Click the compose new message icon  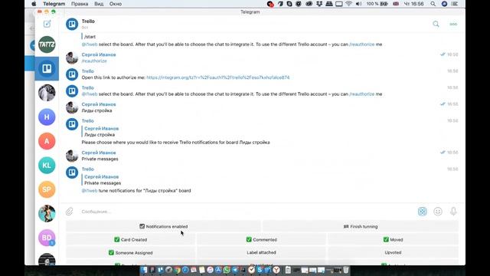[x=47, y=24]
